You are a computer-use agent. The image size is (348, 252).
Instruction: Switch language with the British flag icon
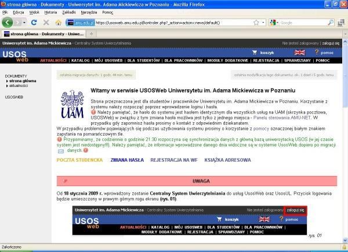tap(300, 53)
